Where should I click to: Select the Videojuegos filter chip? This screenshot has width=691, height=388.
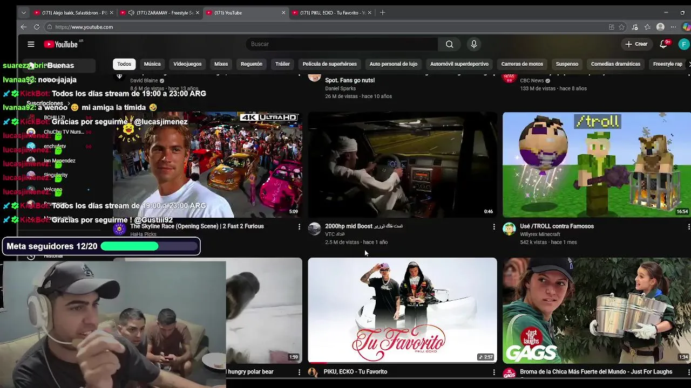click(187, 64)
